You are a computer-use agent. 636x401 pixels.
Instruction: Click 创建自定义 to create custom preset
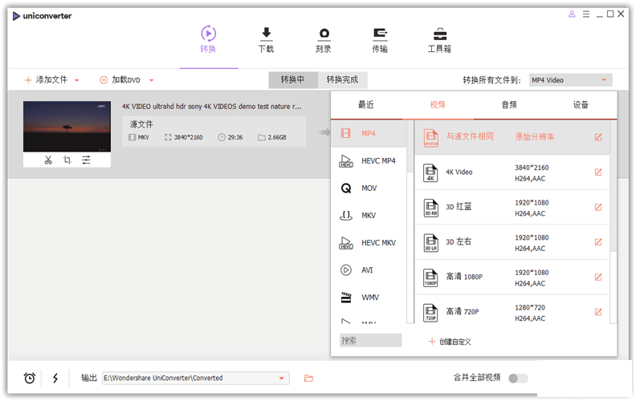coord(450,342)
